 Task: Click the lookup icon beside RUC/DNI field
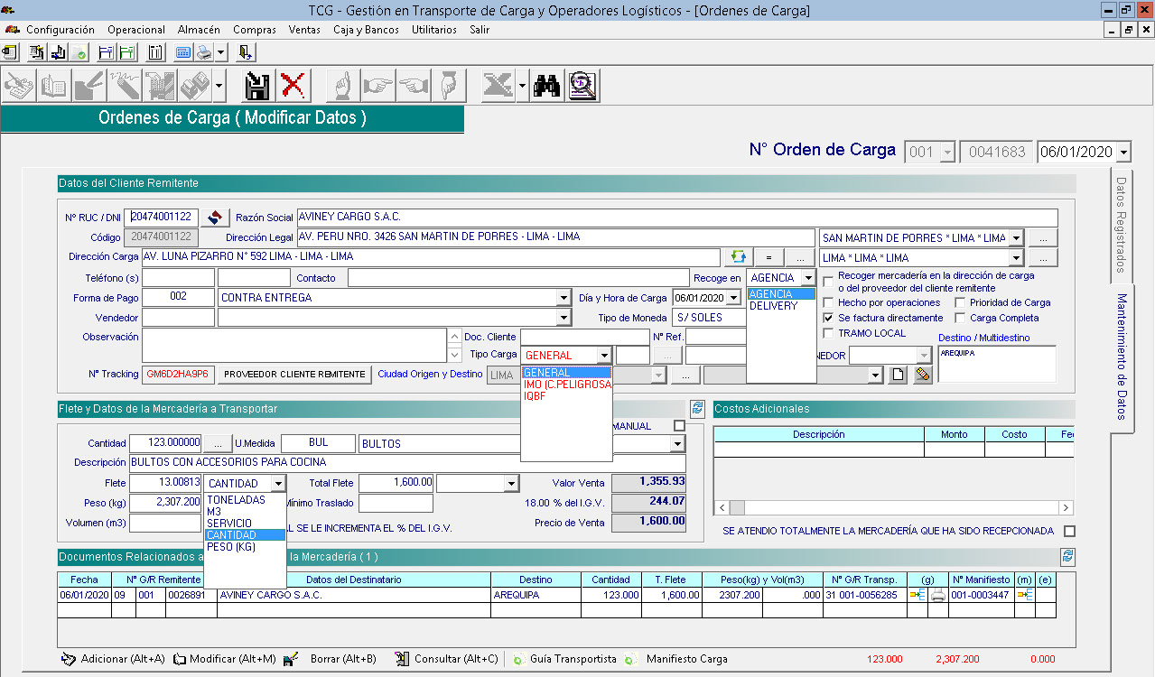coord(215,218)
